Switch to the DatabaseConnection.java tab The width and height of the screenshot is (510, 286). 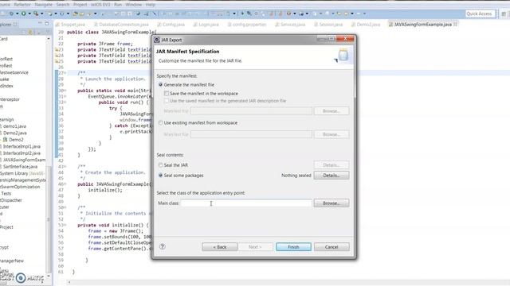[x=121, y=25]
